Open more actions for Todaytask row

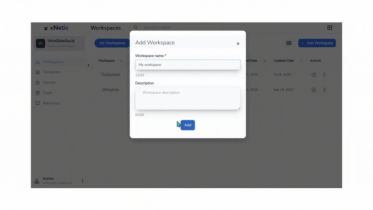(x=324, y=75)
